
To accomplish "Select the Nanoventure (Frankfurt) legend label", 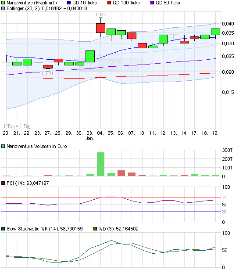I will click(32, 3).
